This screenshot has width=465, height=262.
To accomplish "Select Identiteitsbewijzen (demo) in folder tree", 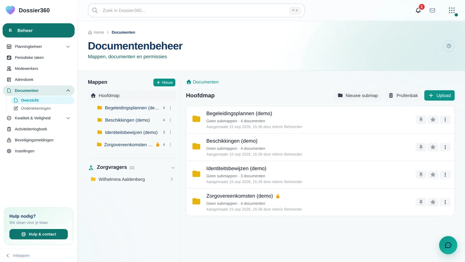I will click(x=131, y=132).
